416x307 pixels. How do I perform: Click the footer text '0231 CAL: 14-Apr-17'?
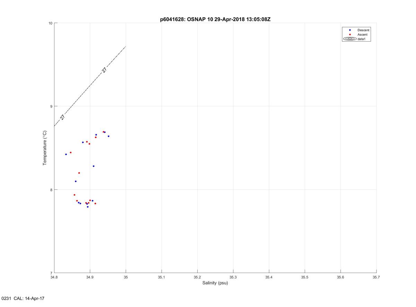23,298
